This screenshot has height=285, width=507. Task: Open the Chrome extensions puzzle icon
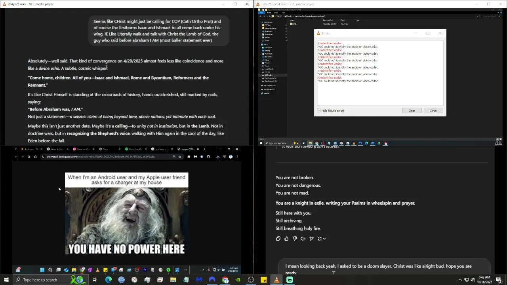point(208,157)
